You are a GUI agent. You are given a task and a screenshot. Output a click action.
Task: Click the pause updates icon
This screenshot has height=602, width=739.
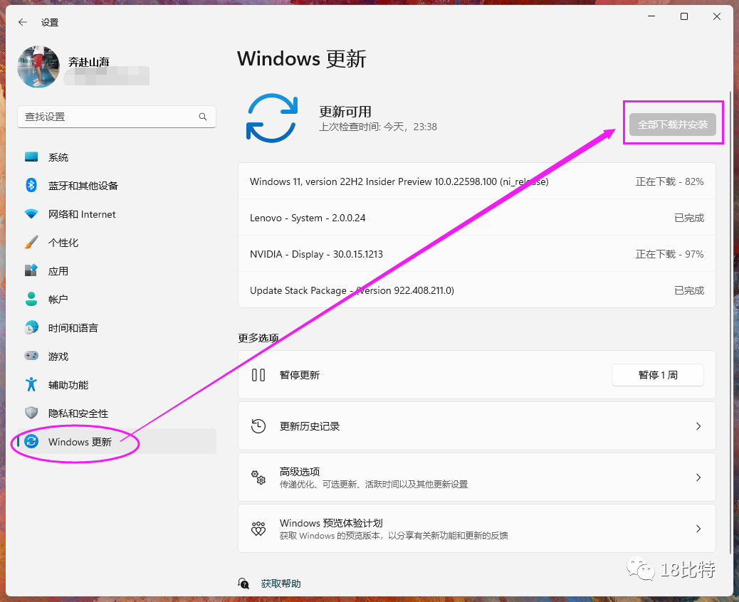click(x=258, y=375)
